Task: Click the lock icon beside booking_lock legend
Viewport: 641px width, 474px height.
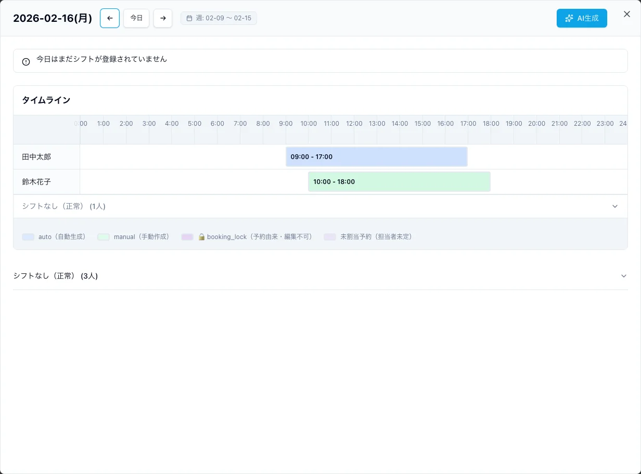Action: (201, 237)
